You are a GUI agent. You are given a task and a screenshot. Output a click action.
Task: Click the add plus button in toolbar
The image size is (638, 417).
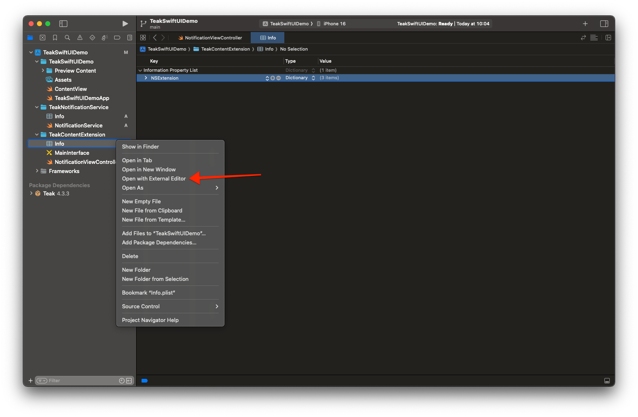[585, 24]
